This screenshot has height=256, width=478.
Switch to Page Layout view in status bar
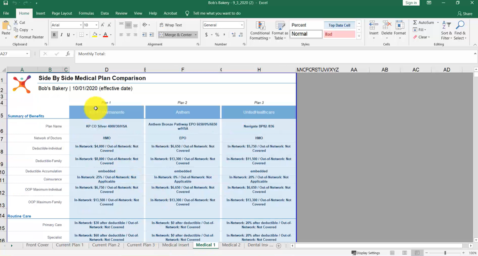coord(405,253)
